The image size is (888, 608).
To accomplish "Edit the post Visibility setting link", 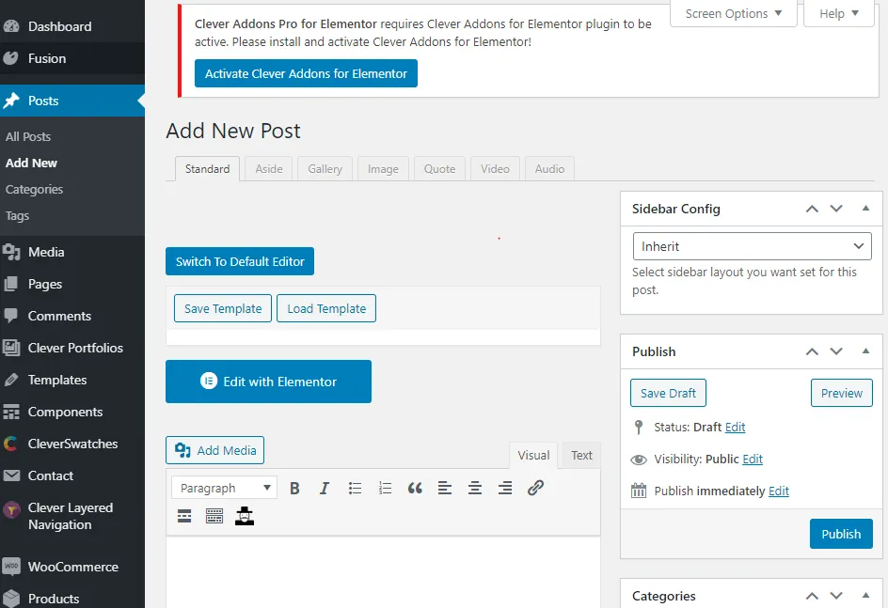I will pyautogui.click(x=753, y=460).
